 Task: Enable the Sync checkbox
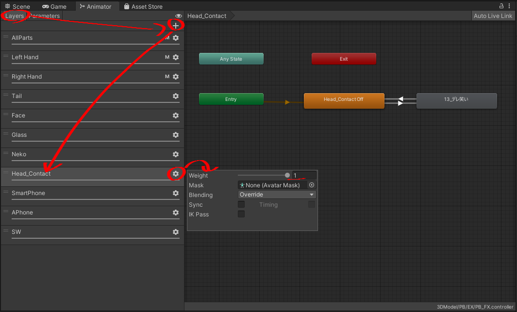241,205
